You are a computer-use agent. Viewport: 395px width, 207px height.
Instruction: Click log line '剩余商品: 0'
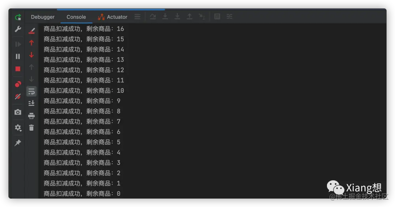click(x=82, y=194)
